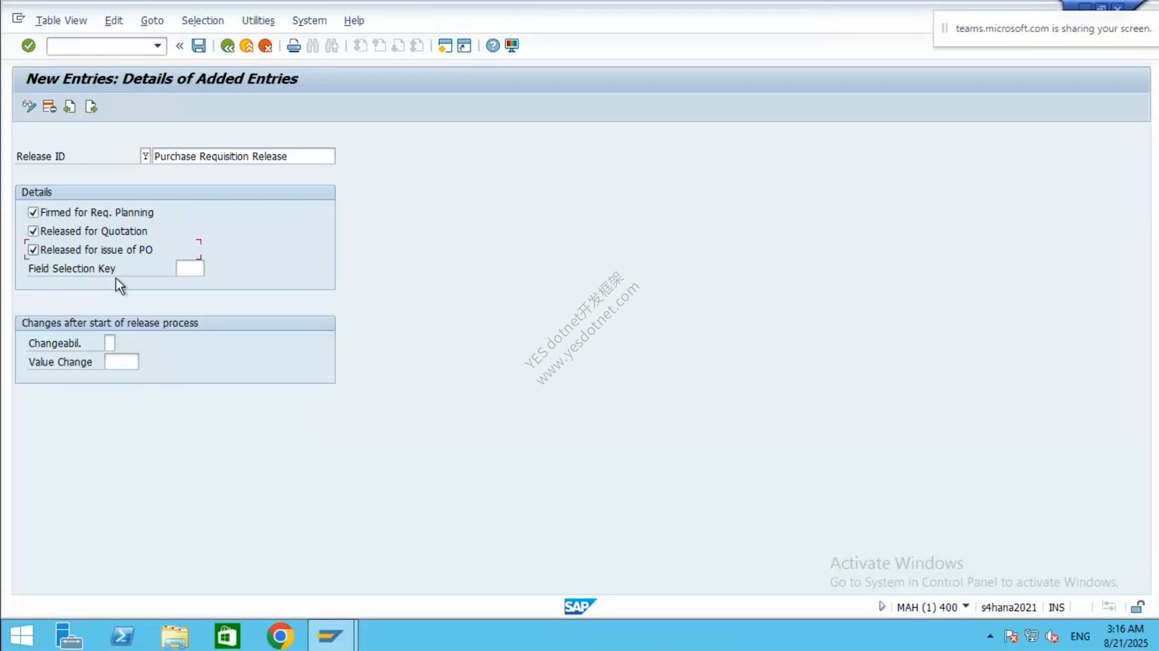Save entries with the floppy disk icon
This screenshot has height=651, width=1159.
[x=199, y=46]
